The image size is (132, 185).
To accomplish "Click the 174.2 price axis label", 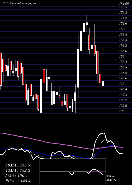I will [123, 18].
